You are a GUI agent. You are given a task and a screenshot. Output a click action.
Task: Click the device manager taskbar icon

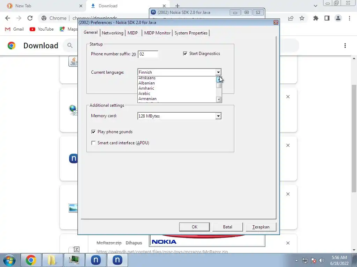[x=74, y=260]
